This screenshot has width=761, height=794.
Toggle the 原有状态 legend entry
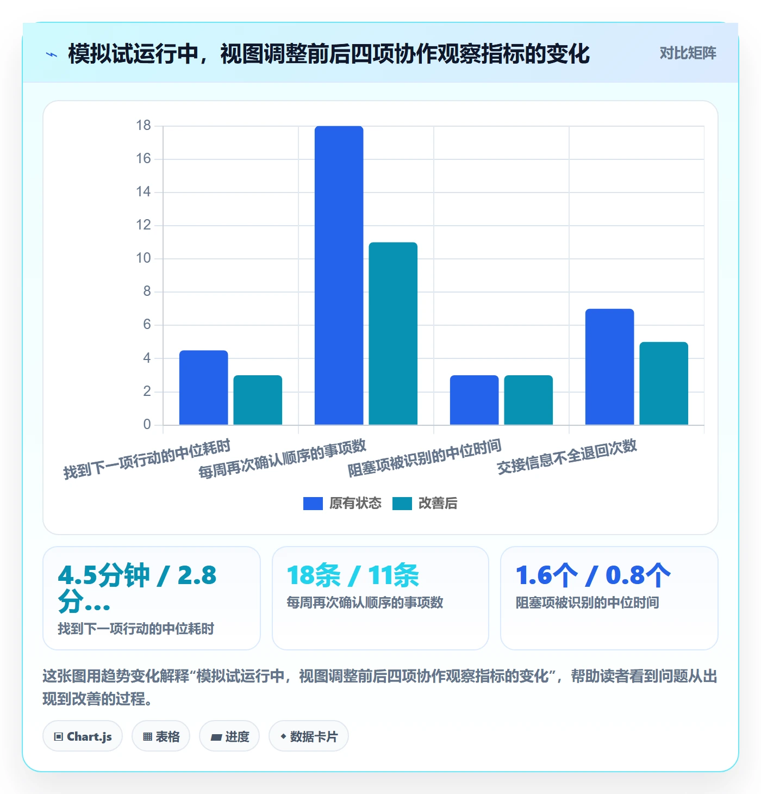(x=342, y=504)
